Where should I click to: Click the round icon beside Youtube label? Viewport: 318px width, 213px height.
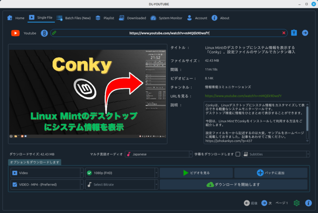(45, 33)
